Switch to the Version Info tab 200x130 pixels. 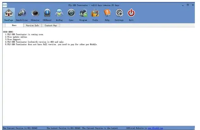point(32,25)
